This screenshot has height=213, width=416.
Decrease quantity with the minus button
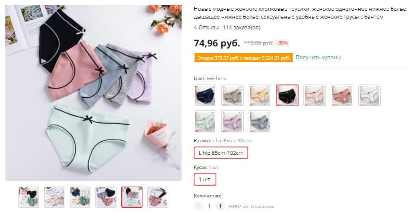[198, 206]
